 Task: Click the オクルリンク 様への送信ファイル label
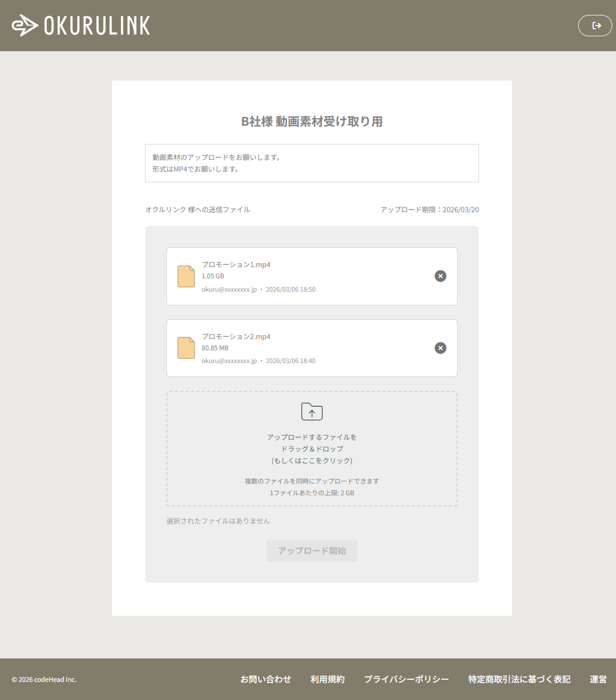pos(198,210)
